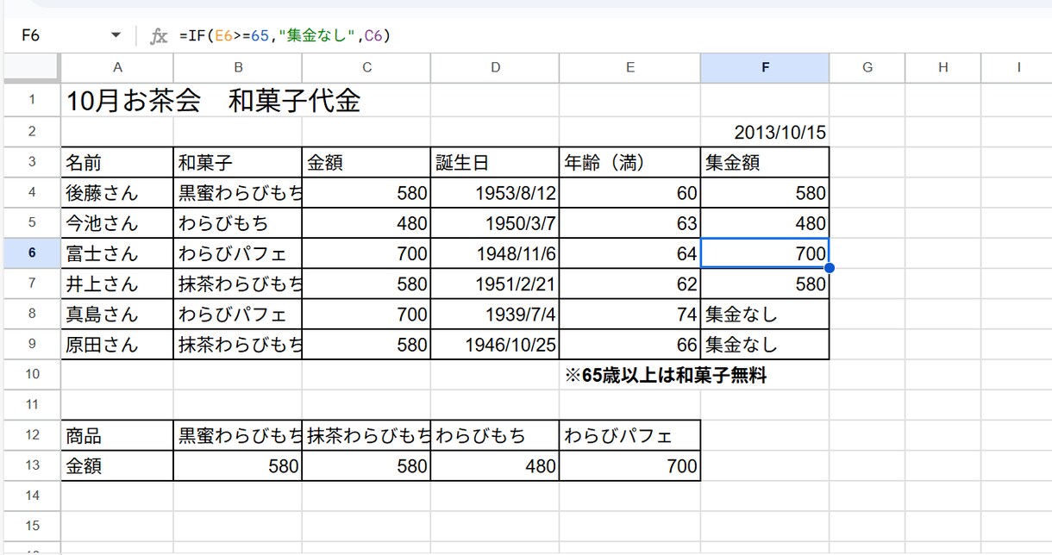Viewport: 1052px width, 555px height.
Task: Select cell 富士さん
Action: (117, 253)
